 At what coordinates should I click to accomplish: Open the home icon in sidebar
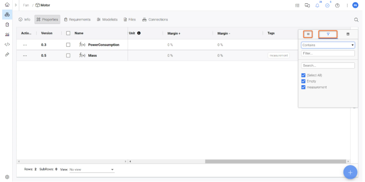tap(7, 5)
